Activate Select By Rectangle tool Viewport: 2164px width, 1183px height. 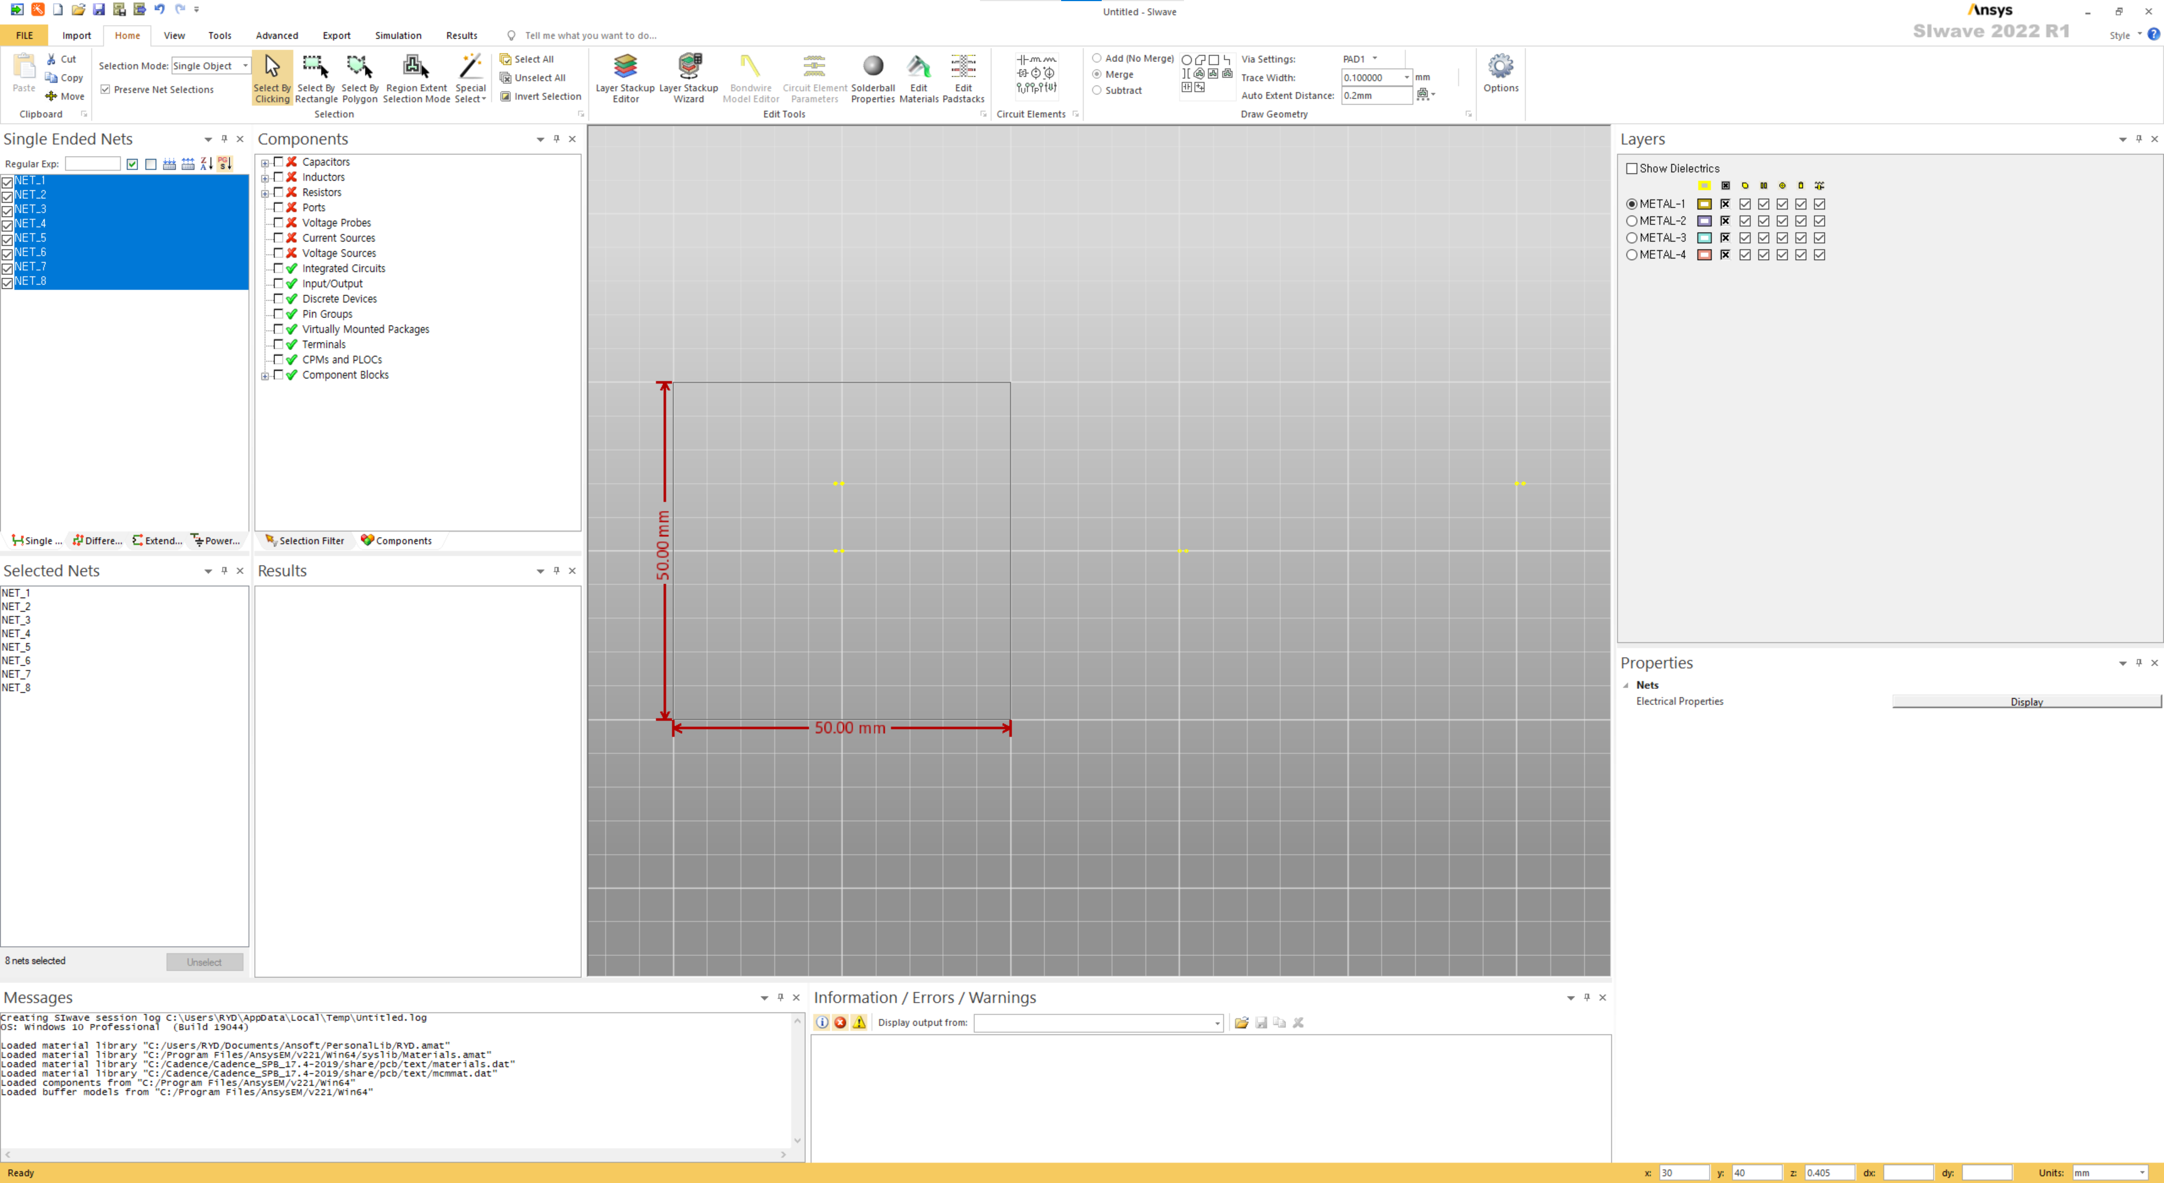316,78
